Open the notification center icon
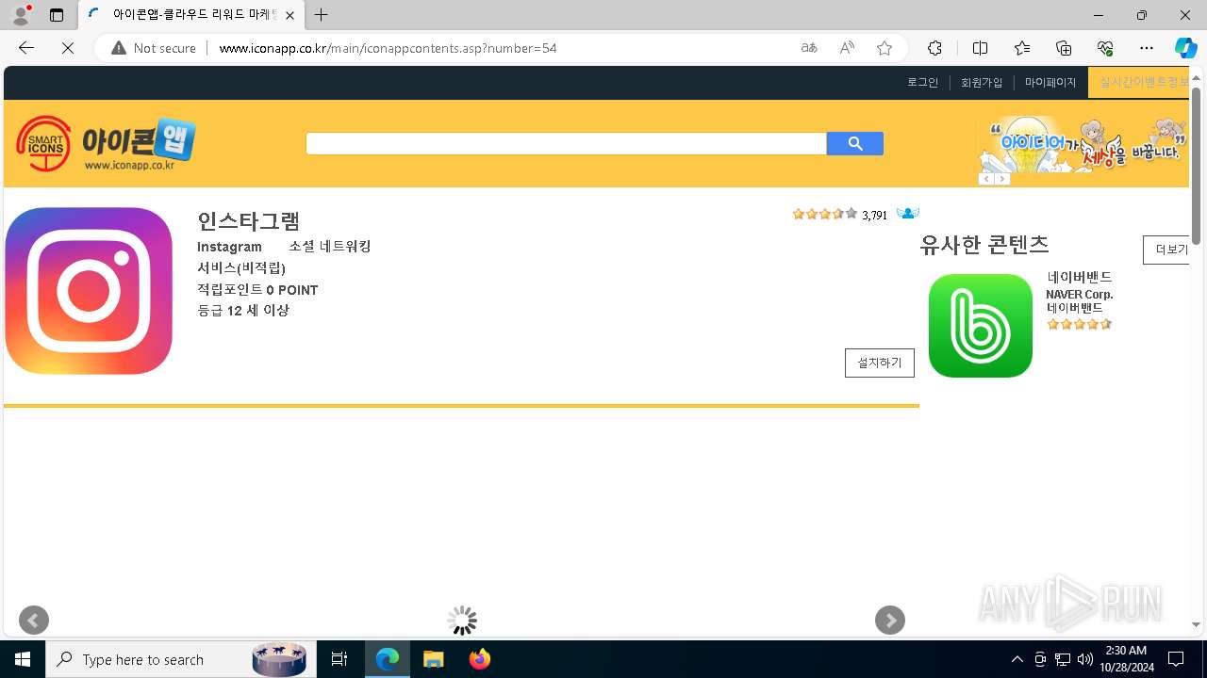Screen dimensions: 1207x678 [x=1176, y=659]
